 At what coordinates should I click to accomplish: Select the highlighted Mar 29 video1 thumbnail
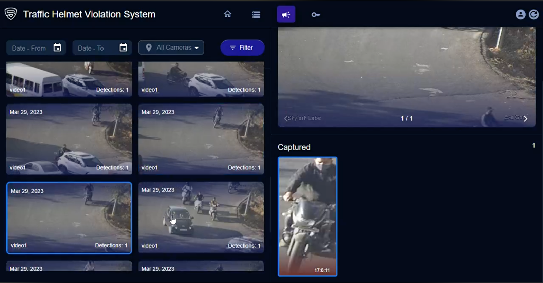[69, 218]
